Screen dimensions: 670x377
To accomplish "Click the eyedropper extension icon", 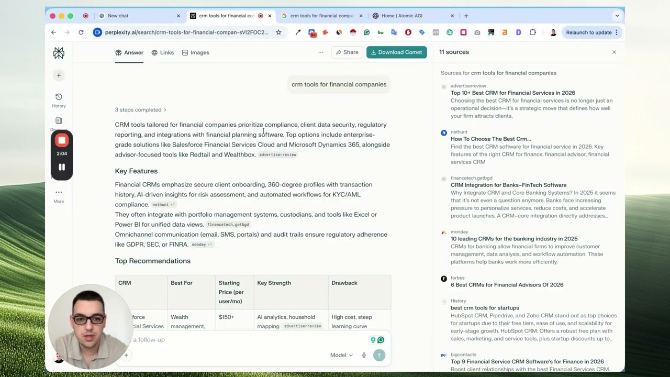I will click(298, 32).
